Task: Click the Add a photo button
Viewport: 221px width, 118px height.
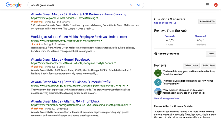Action: click(209, 65)
